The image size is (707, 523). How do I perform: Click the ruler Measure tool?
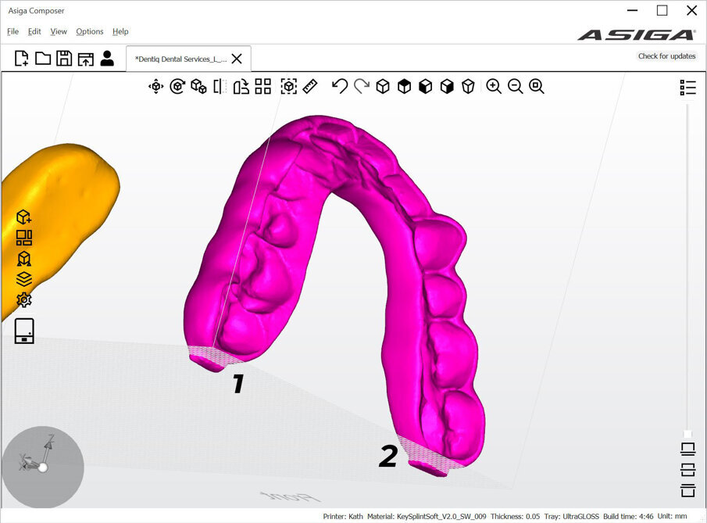310,86
